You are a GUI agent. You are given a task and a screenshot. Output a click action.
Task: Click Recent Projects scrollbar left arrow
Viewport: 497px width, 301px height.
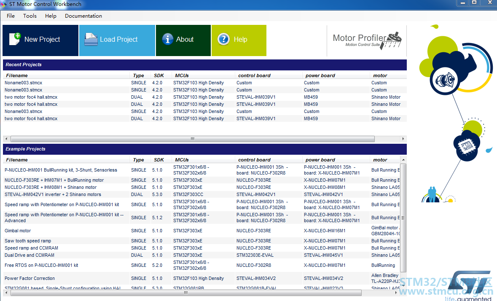click(6, 139)
